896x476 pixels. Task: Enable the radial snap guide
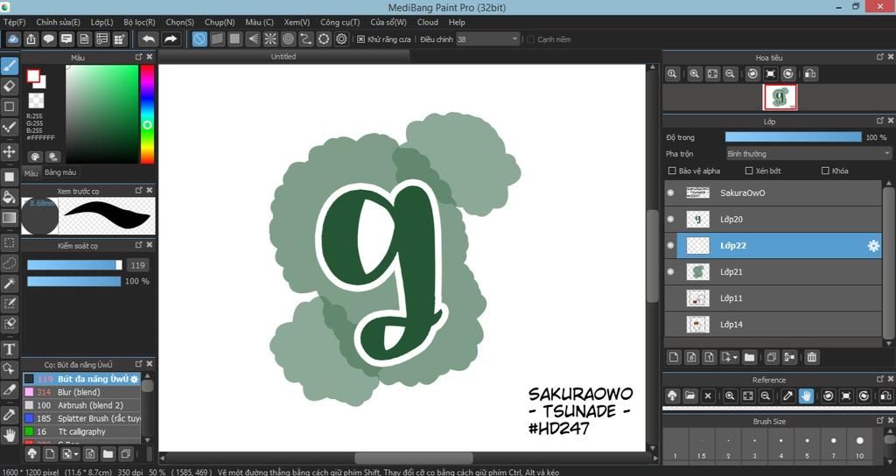pos(270,38)
